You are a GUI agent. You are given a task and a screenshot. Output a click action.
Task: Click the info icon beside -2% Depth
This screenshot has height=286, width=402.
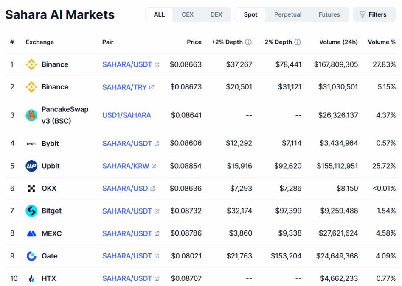298,42
